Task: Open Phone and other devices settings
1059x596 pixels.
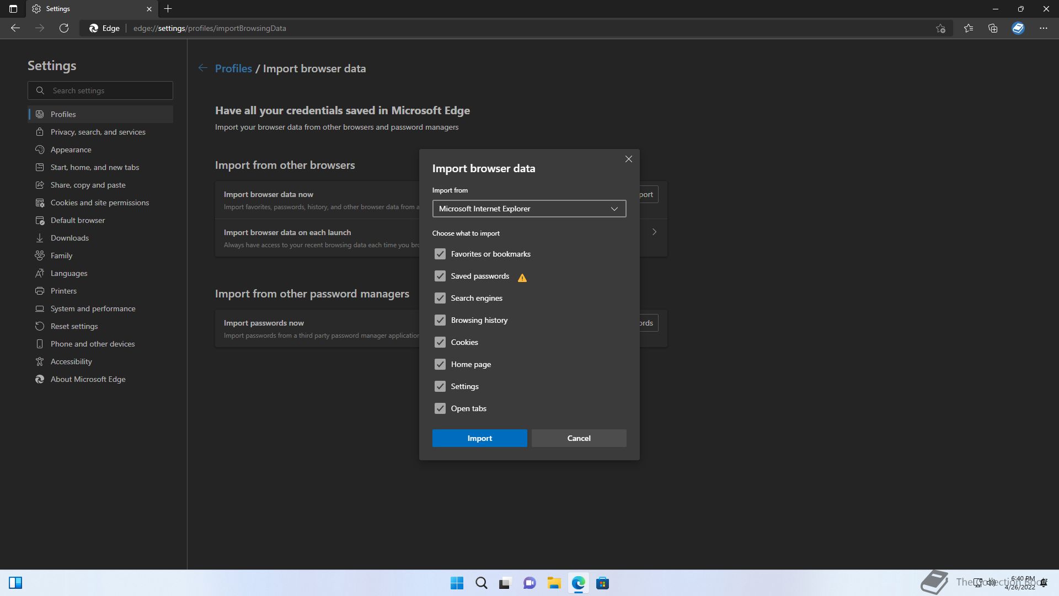Action: tap(100, 344)
